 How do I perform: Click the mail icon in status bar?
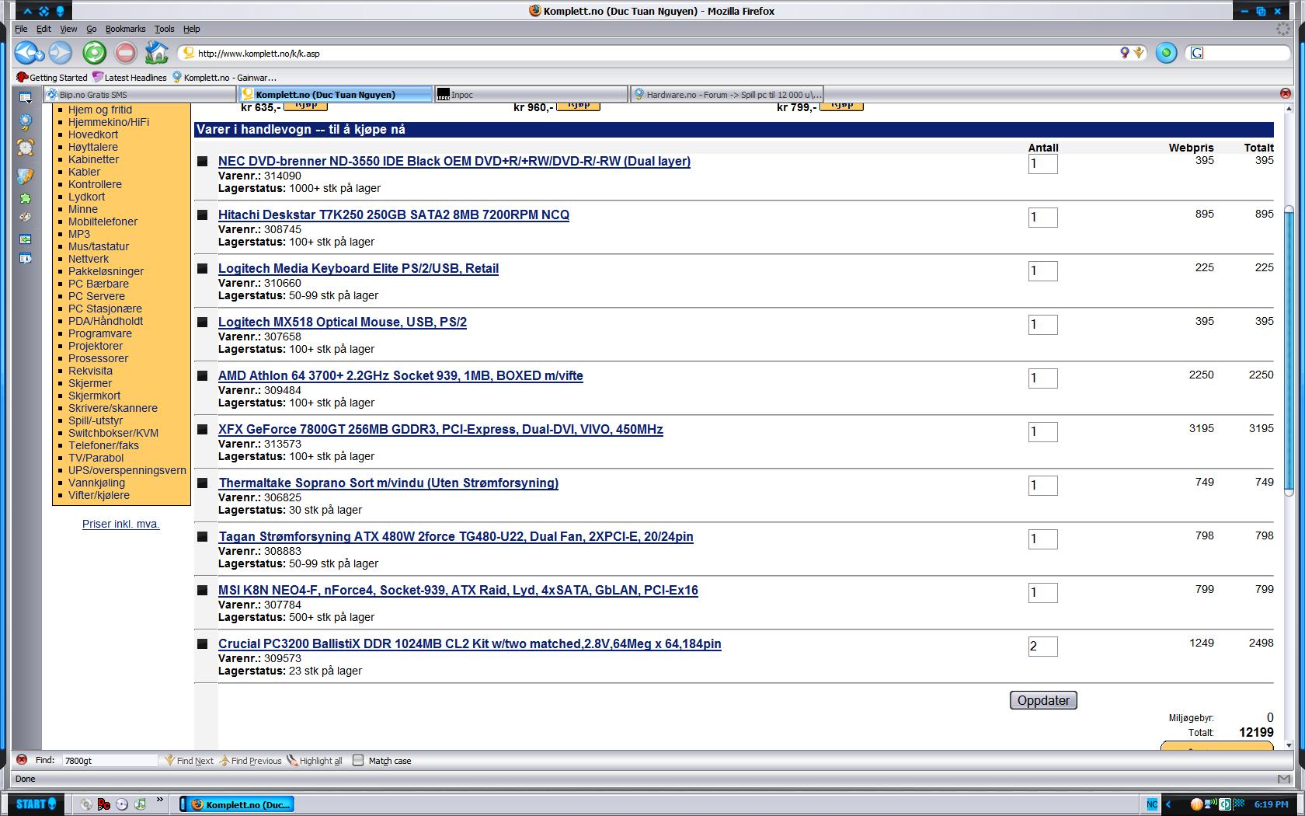click(x=1283, y=779)
